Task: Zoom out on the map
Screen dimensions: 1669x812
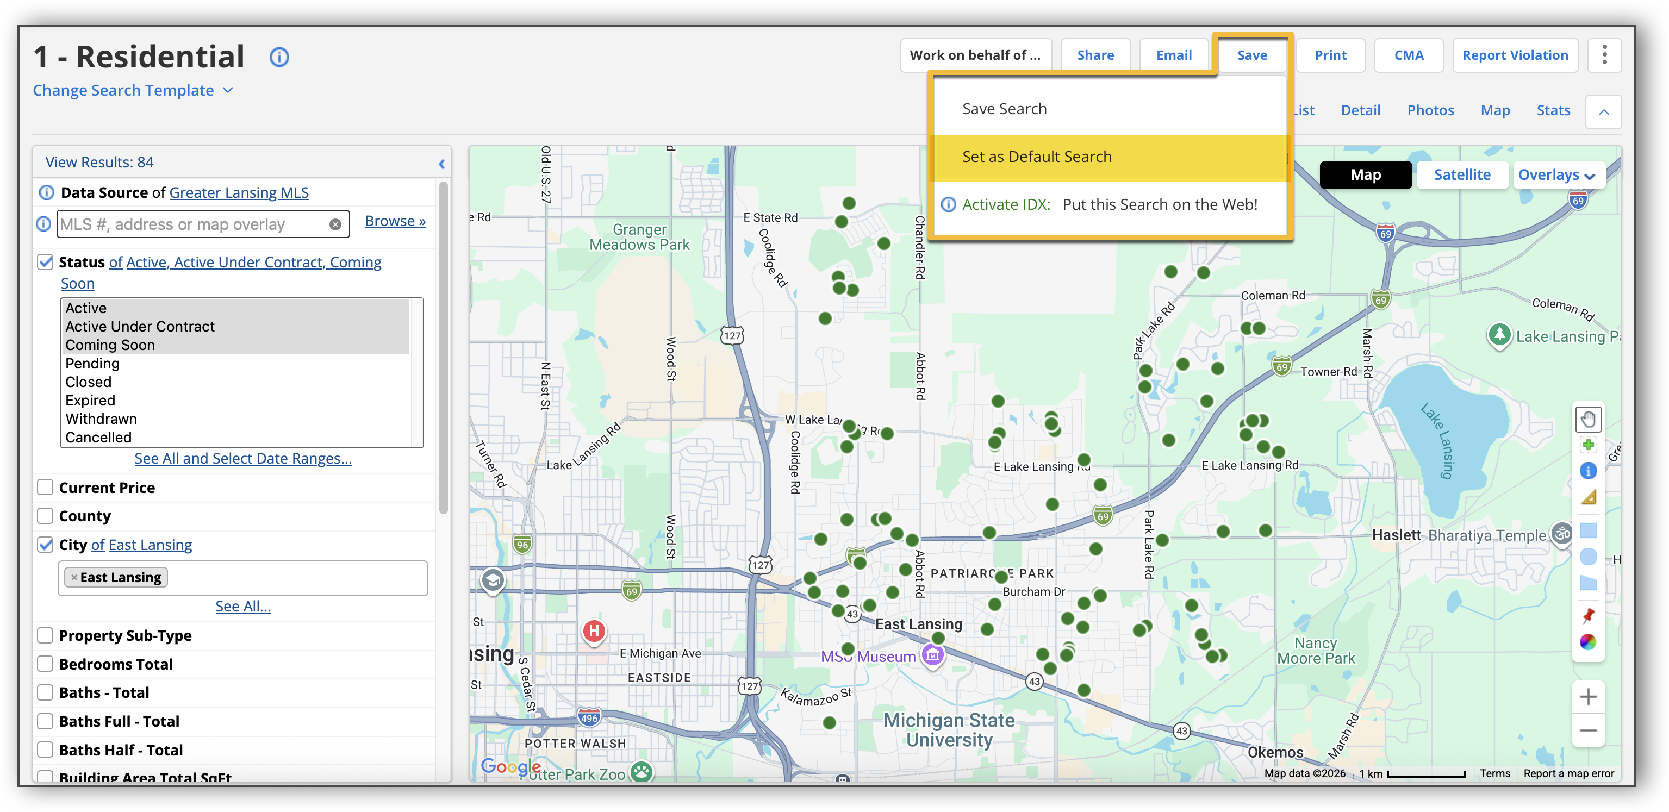Action: [1587, 730]
